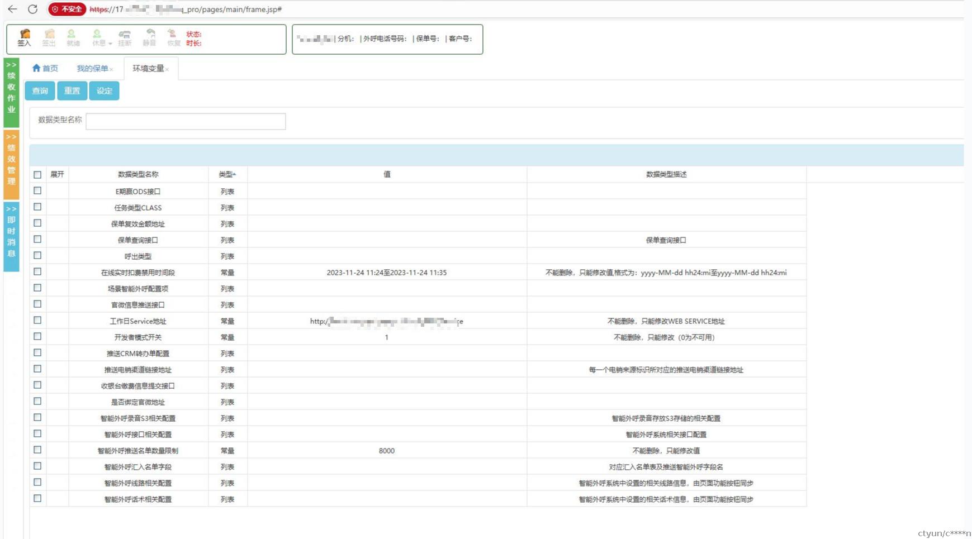Check the 在线实时扣费禁用时间段 row checkbox
972x539 pixels.
click(37, 271)
